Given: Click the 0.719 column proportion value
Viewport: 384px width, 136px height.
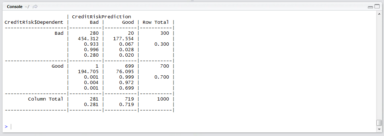Looking at the screenshot, I should pos(127,105).
